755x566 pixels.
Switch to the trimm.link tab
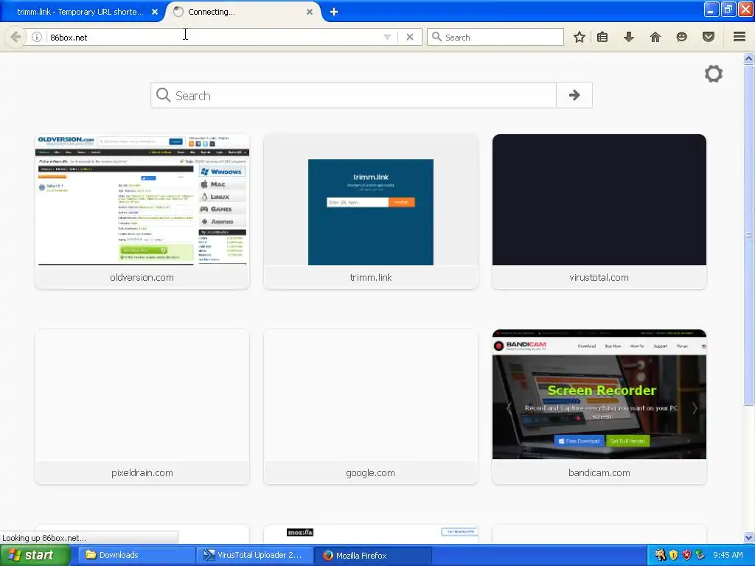tap(81, 12)
